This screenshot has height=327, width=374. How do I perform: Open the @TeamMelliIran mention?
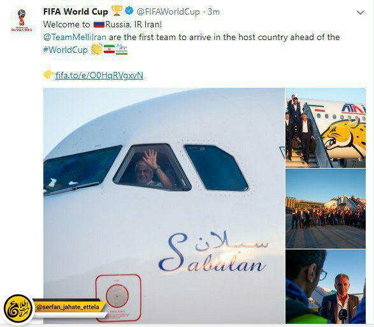pyautogui.click(x=75, y=37)
